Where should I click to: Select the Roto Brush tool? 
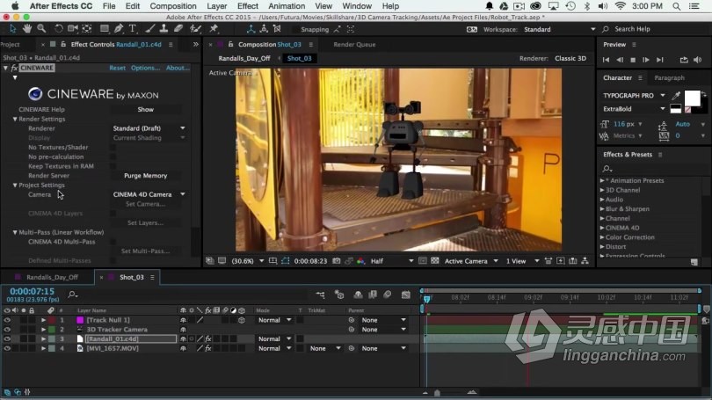click(x=196, y=29)
